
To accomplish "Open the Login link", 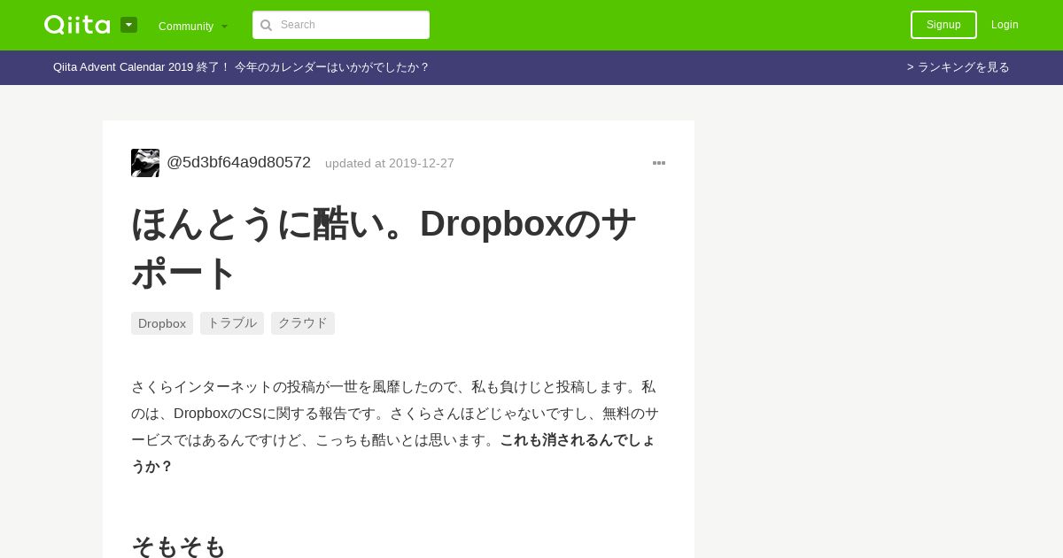I will (1005, 25).
